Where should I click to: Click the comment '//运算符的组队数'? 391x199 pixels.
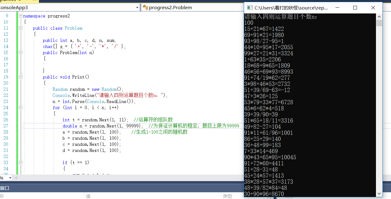[153, 120]
